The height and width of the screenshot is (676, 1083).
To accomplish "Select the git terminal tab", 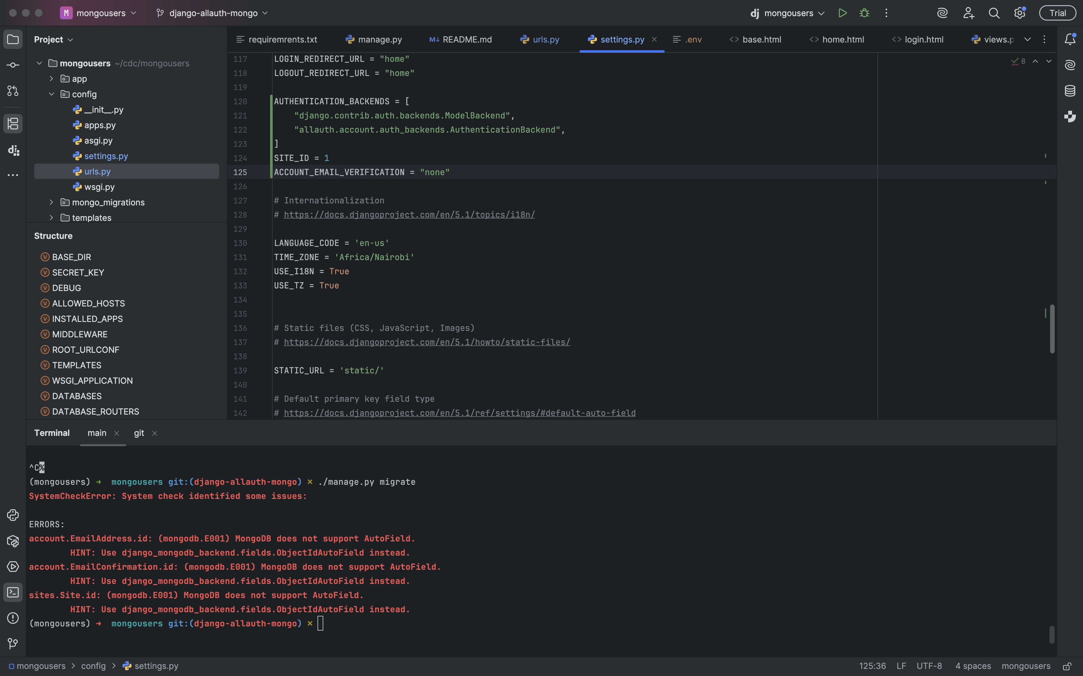I will pyautogui.click(x=139, y=433).
